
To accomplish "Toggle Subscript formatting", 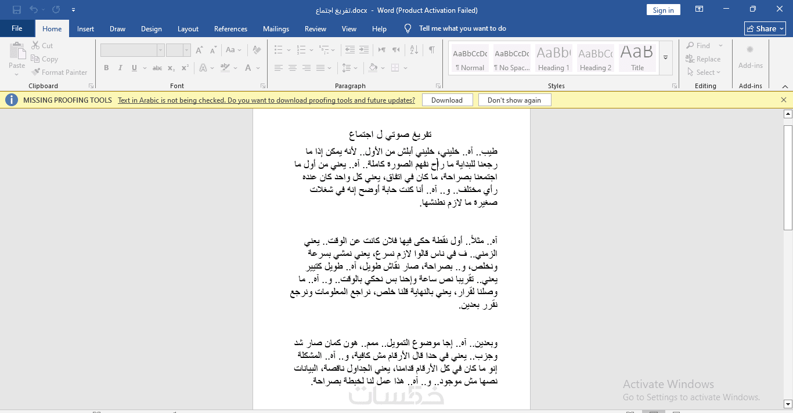I will (x=171, y=68).
